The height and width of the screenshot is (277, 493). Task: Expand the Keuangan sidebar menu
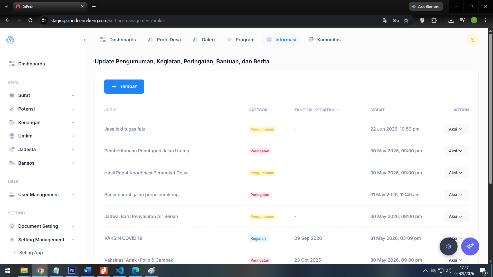pos(42,123)
